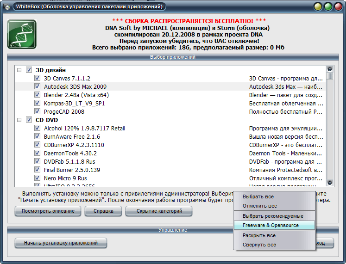Image resolution: width=346 pixels, height=264 pixels.
Task: Toggle DVDFab 5.1.1.8 Rus checkbox
Action: [38, 161]
